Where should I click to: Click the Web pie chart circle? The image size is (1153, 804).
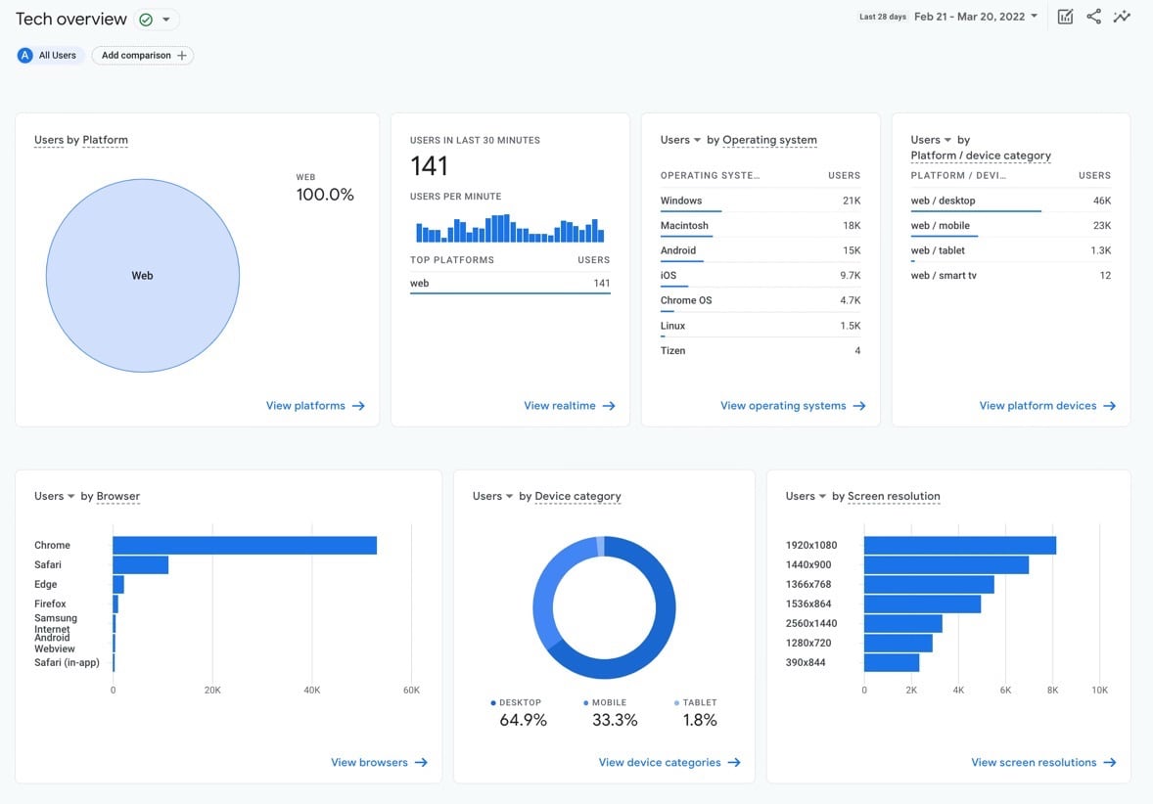pos(143,276)
